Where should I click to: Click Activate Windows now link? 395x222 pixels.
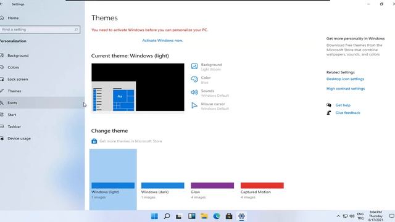(x=162, y=40)
